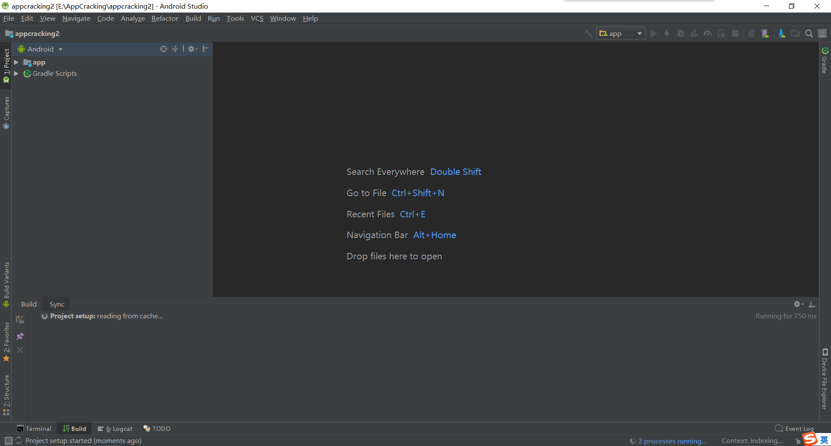The width and height of the screenshot is (831, 446).
Task: Open the AVD Manager
Action: pyautogui.click(x=765, y=33)
